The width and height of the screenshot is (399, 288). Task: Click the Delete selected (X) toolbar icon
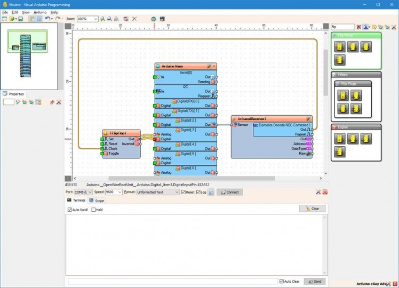(x=134, y=19)
